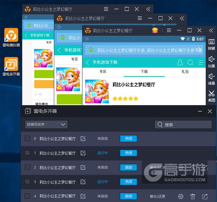The width and height of the screenshot is (217, 202).
Task: Click green padlock icon in front address bar
Action: click(x=91, y=50)
